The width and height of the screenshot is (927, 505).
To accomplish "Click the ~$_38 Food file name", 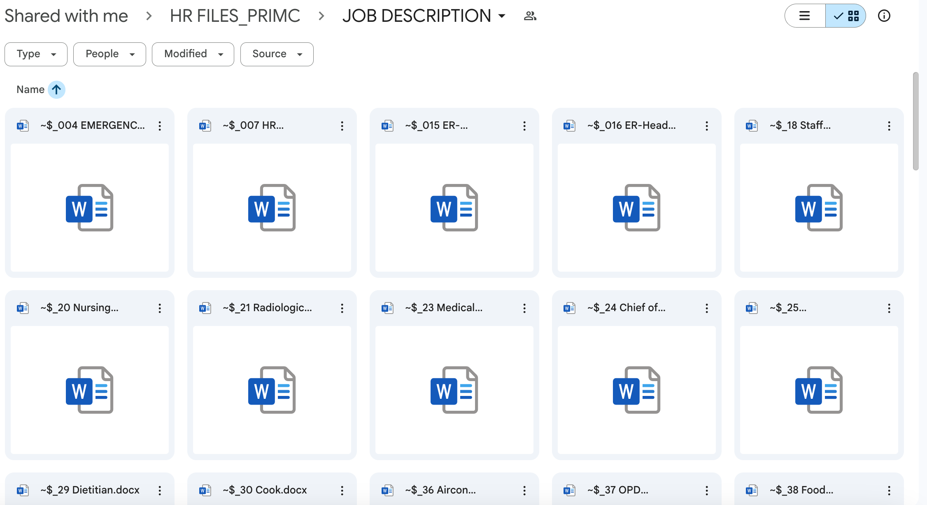I will tap(801, 490).
